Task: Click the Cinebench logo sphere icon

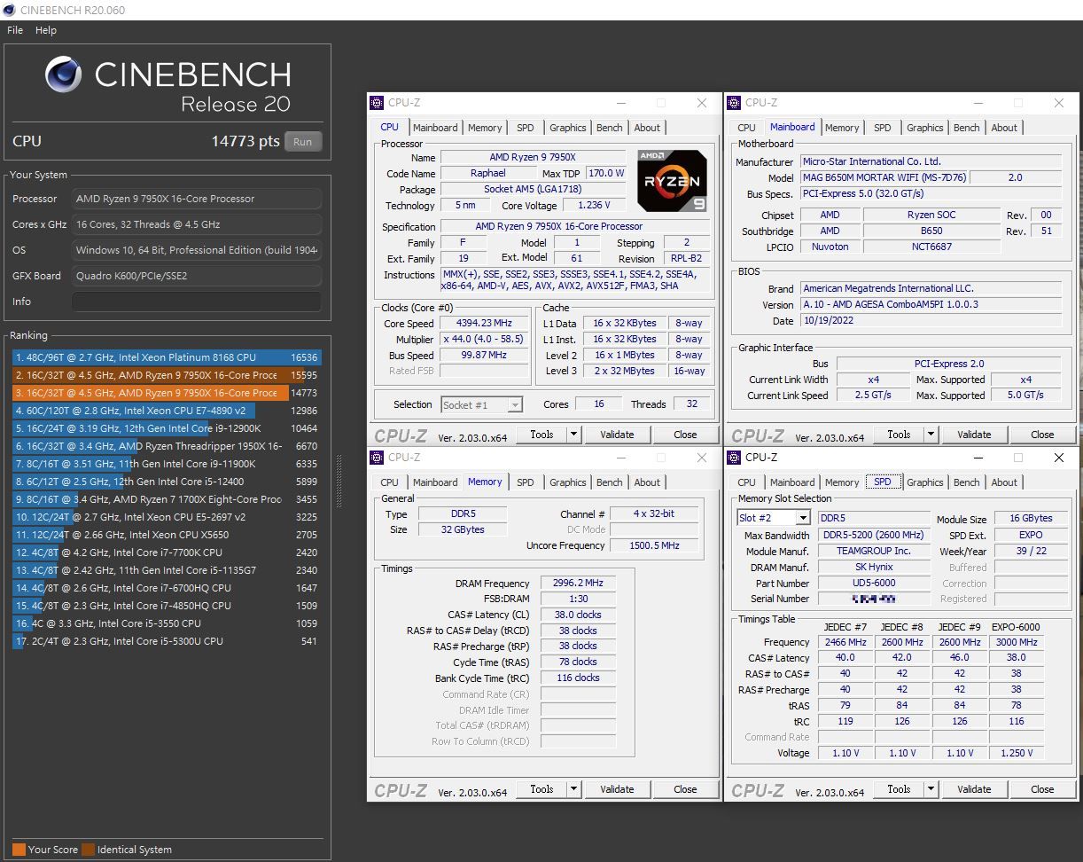Action: pyautogui.click(x=65, y=74)
